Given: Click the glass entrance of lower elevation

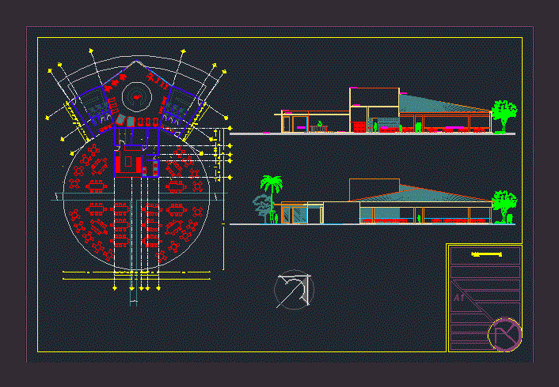Looking at the screenshot, I should (296, 215).
